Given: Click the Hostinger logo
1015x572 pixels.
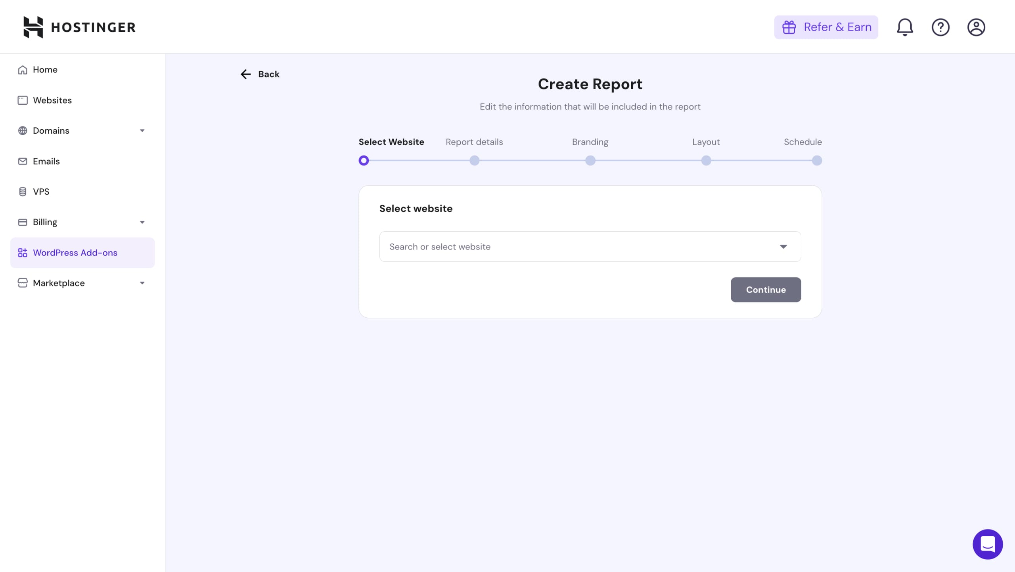Looking at the screenshot, I should [x=79, y=27].
